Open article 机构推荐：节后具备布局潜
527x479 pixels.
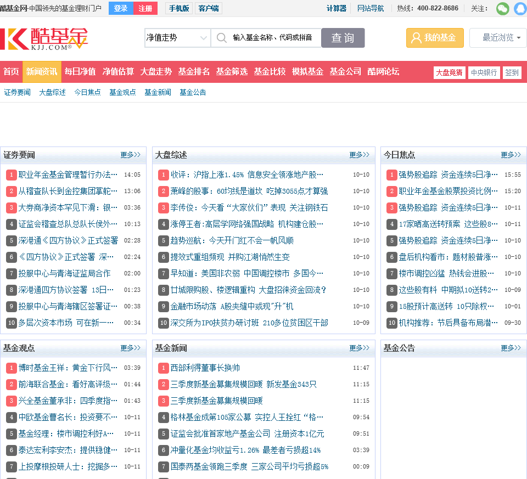click(448, 323)
